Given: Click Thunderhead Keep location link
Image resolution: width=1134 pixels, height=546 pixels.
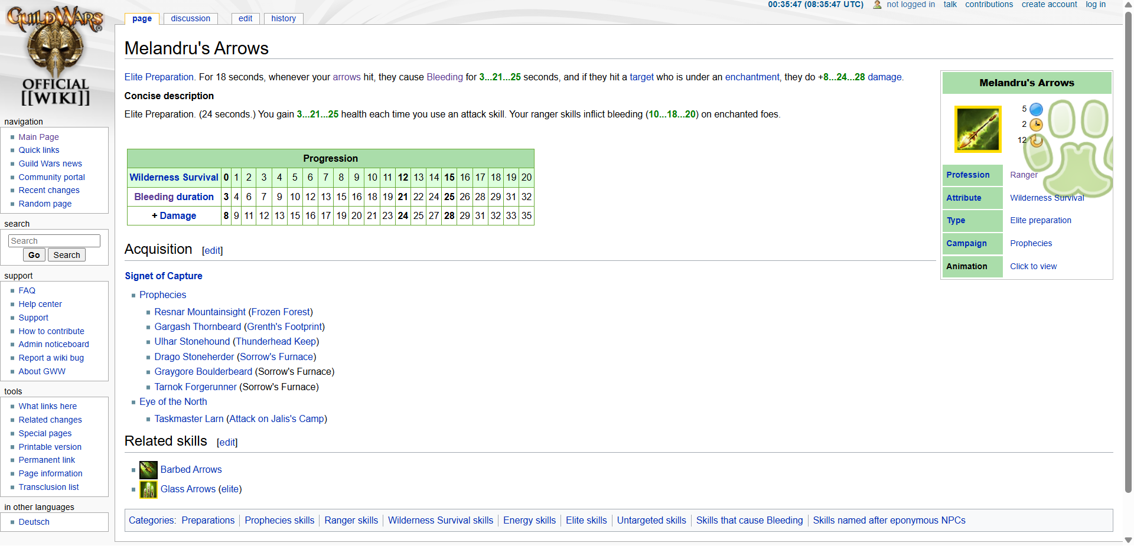Looking at the screenshot, I should tap(276, 341).
